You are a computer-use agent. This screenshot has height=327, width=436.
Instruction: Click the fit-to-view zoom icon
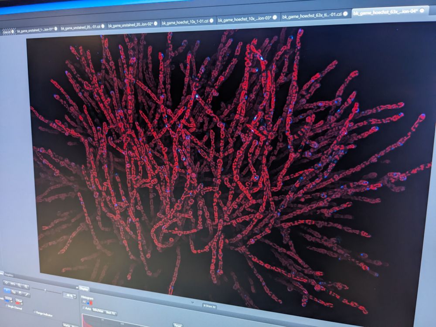point(7,283)
